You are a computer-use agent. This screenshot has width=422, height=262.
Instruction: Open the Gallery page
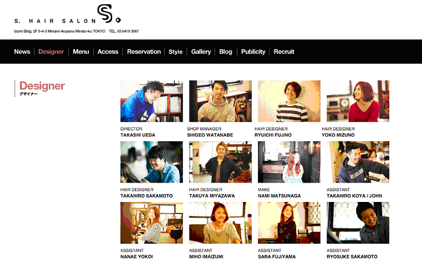(201, 52)
